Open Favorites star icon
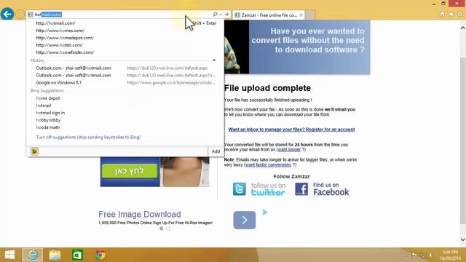 (451, 14)
